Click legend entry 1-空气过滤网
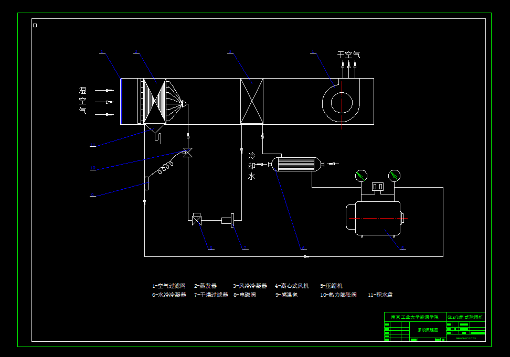510x357 pixels. point(169,286)
